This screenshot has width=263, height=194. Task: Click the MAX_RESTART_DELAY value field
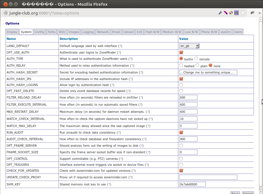click(188, 112)
